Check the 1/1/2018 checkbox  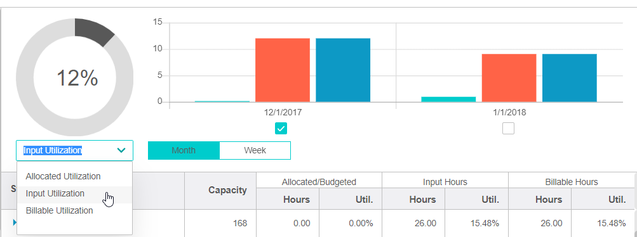508,129
